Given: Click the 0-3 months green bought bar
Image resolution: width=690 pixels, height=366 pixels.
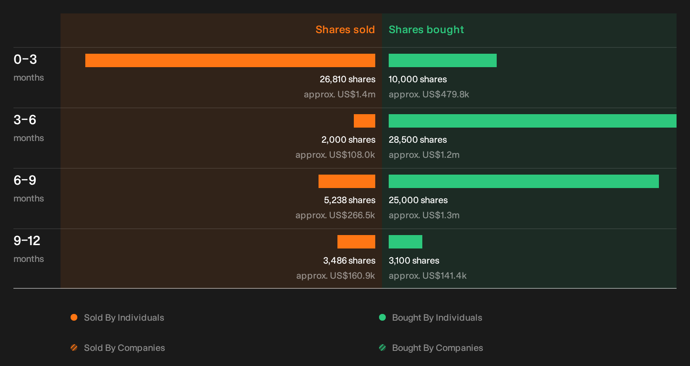Looking at the screenshot, I should [442, 60].
